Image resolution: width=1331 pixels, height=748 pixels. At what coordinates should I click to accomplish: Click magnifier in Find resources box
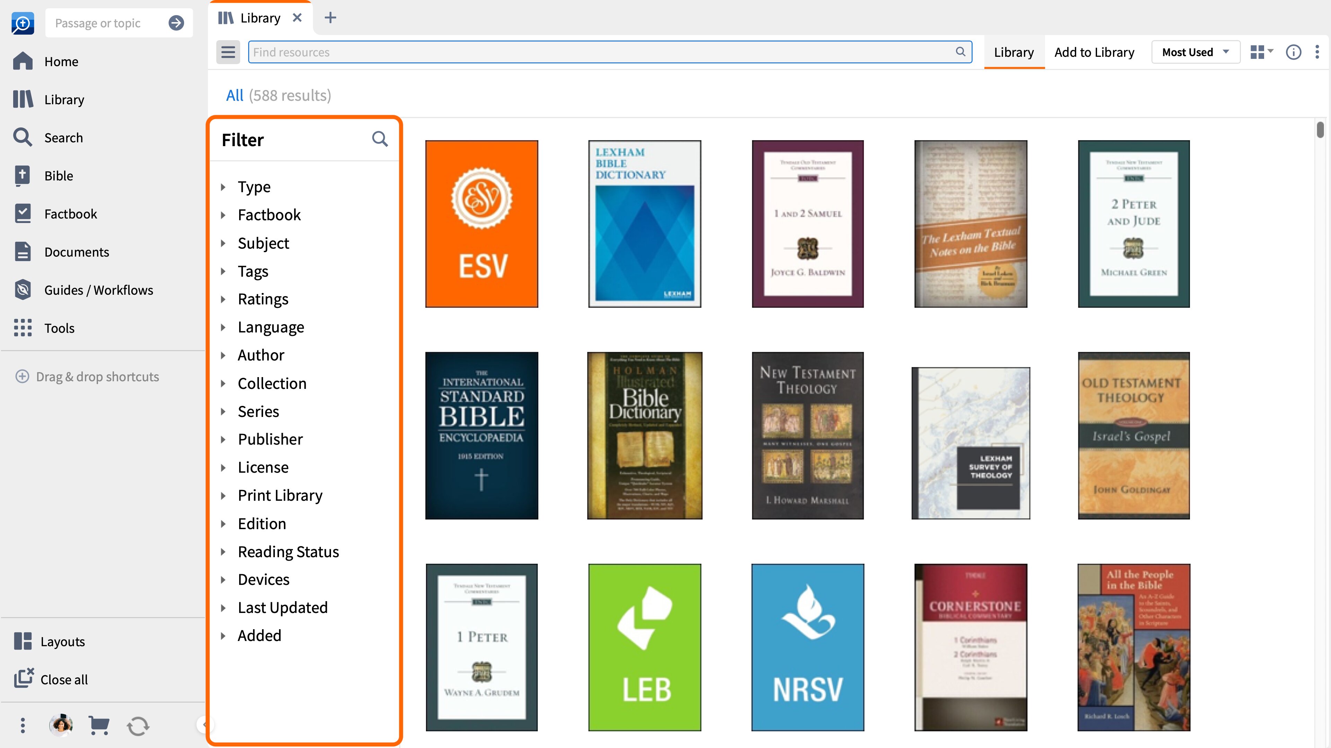pyautogui.click(x=960, y=52)
